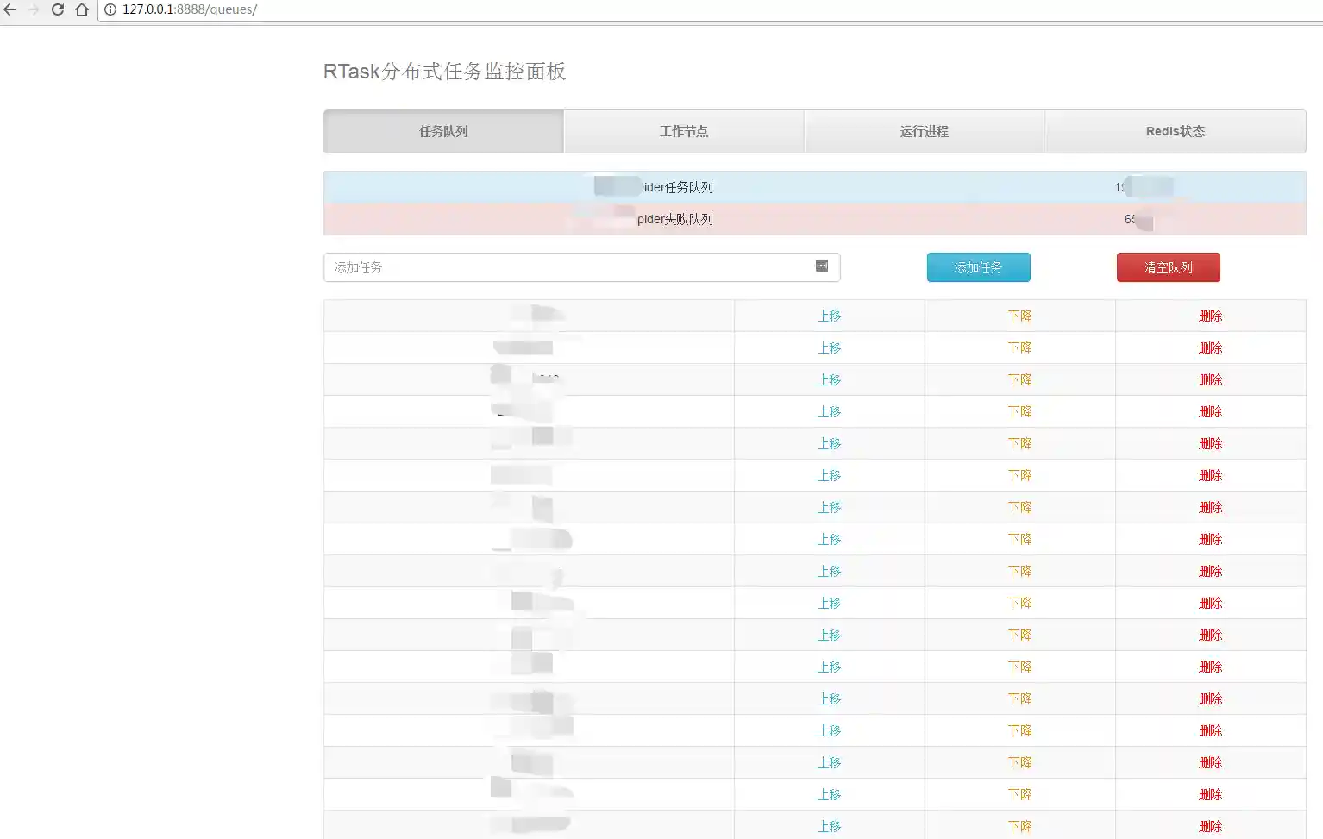This screenshot has height=839, width=1323.
Task: Click 删除 in the first task row
Action: pos(1210,316)
